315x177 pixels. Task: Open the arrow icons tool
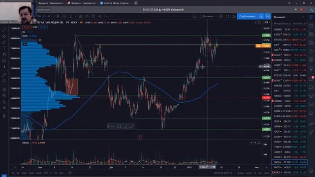click(x=4, y=67)
